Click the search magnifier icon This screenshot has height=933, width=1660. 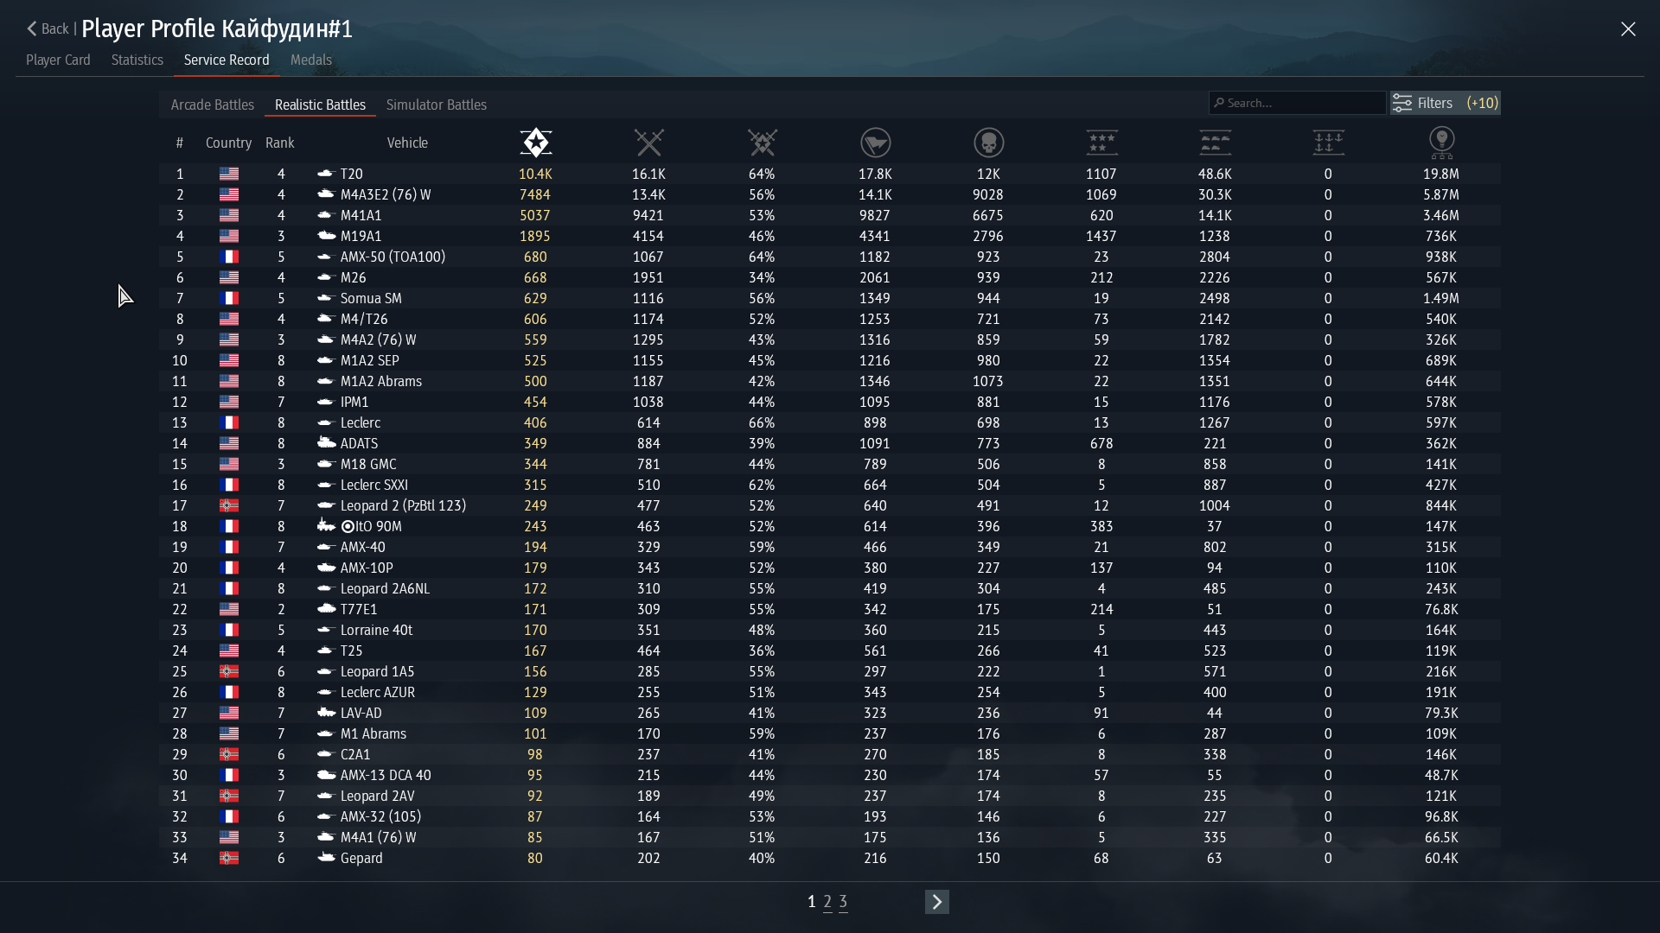1219,103
